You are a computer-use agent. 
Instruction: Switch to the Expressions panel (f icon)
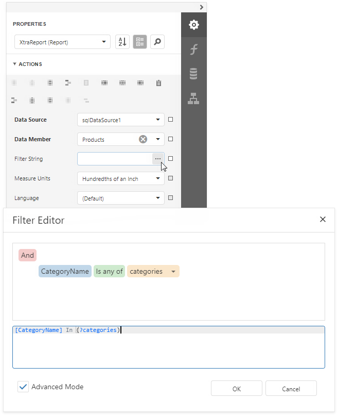(194, 49)
